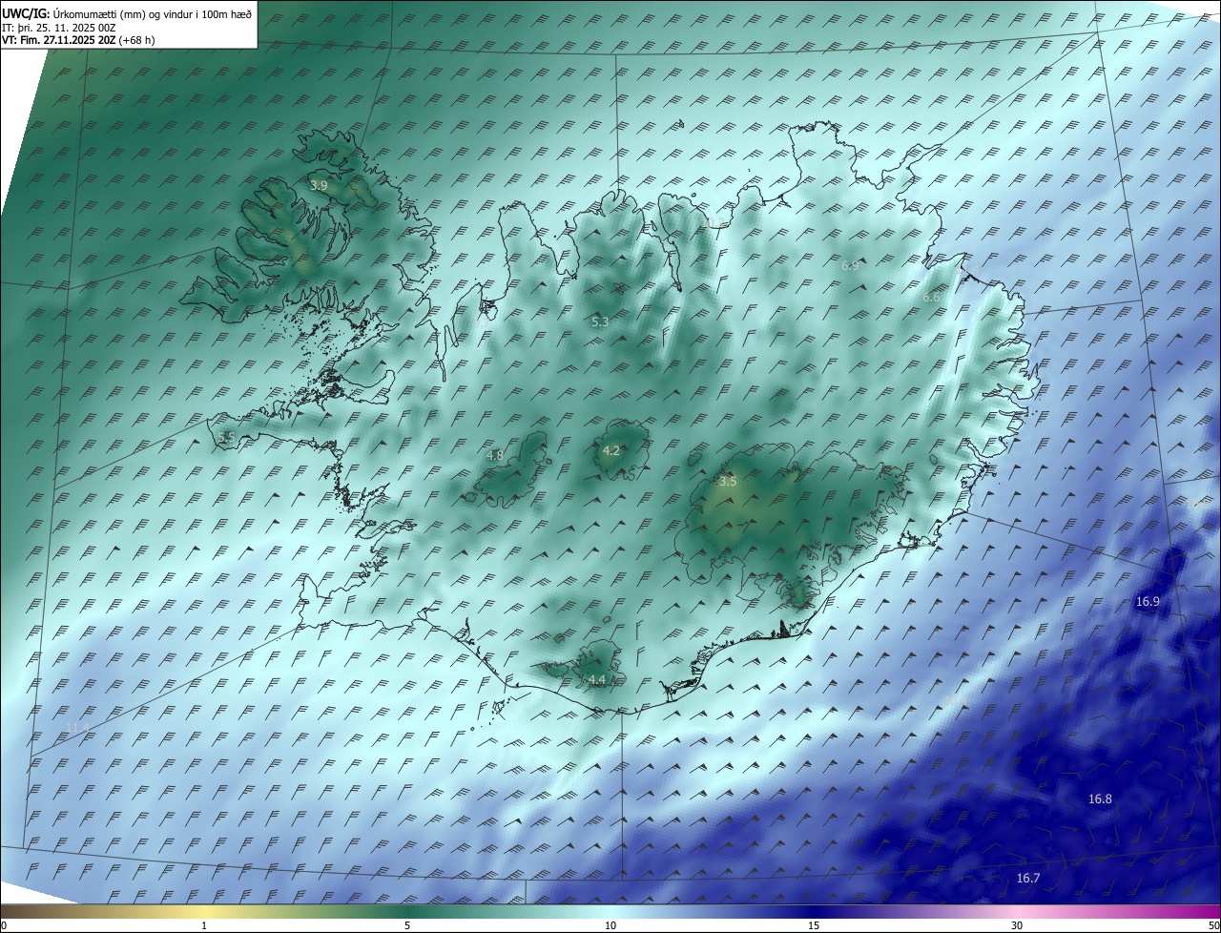The height and width of the screenshot is (933, 1221).
Task: Click the 4.2 value on the central glacier
Action: [611, 450]
